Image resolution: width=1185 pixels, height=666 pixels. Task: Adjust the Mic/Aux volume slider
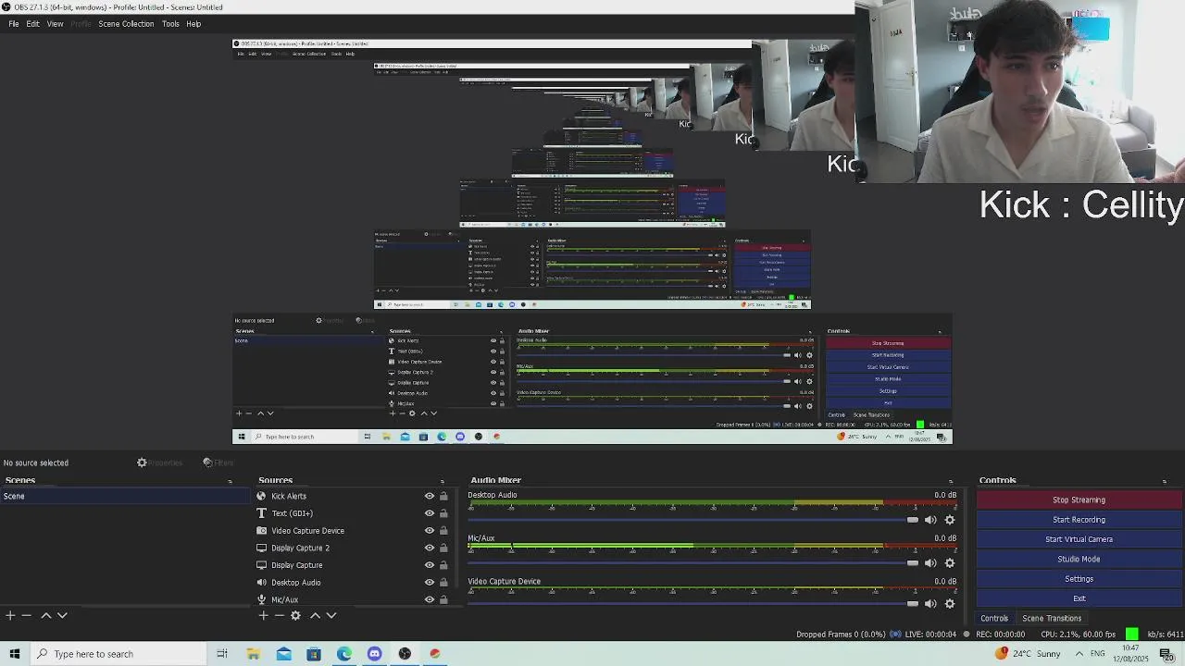pos(693,562)
